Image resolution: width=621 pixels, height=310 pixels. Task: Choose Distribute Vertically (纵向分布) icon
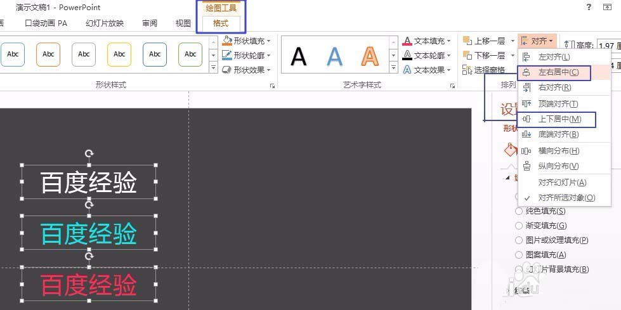(526, 166)
